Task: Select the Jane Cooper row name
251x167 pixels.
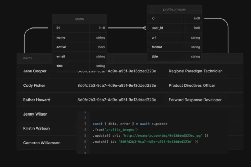Action: (35, 71)
